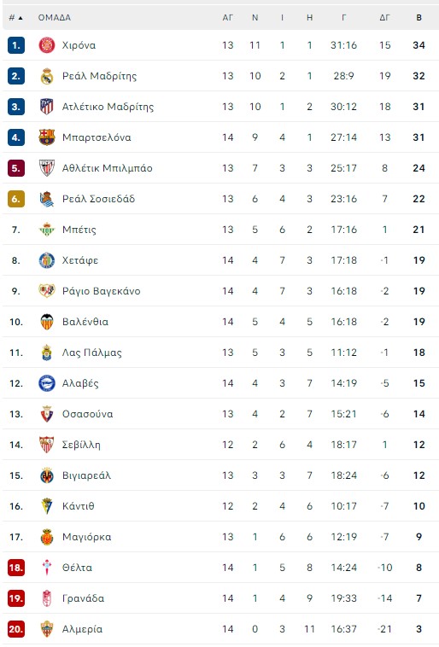Click the Ρεάλ Σοσιεδάδ team logo
Image resolution: width=439 pixels, height=647 pixels.
tap(47, 199)
